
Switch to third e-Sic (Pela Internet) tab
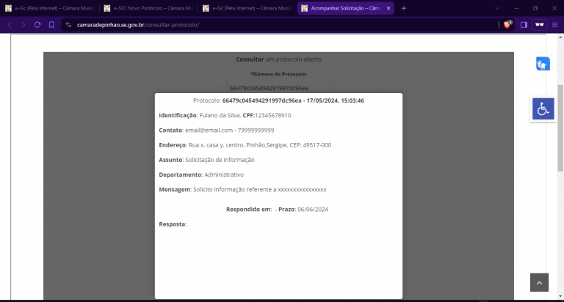coord(246,8)
